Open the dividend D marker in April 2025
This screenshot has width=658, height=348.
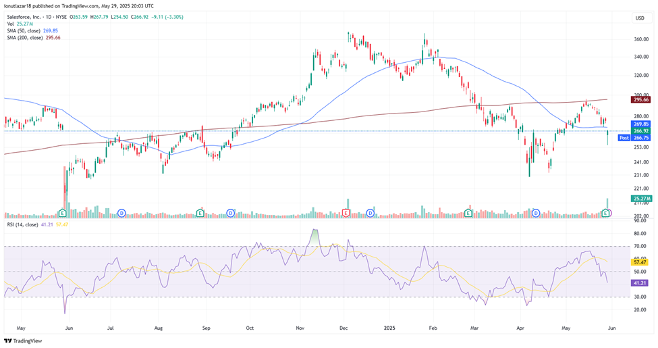(x=536, y=213)
